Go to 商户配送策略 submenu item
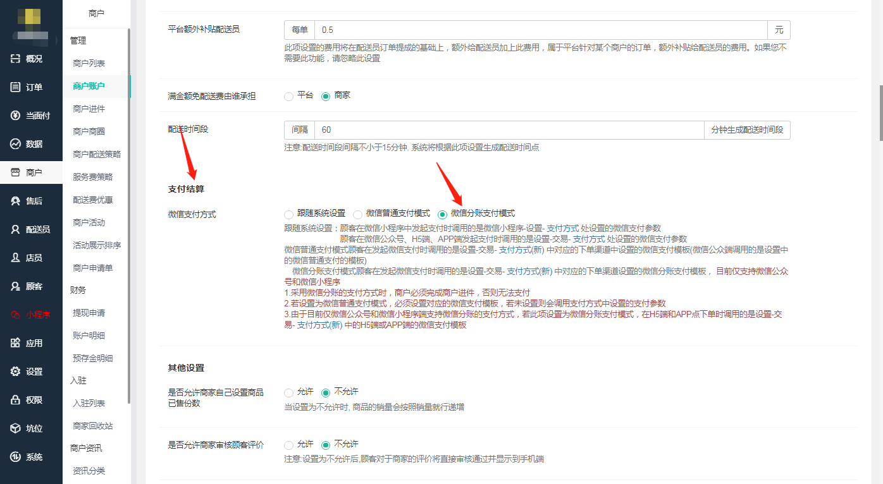883x484 pixels. click(96, 154)
